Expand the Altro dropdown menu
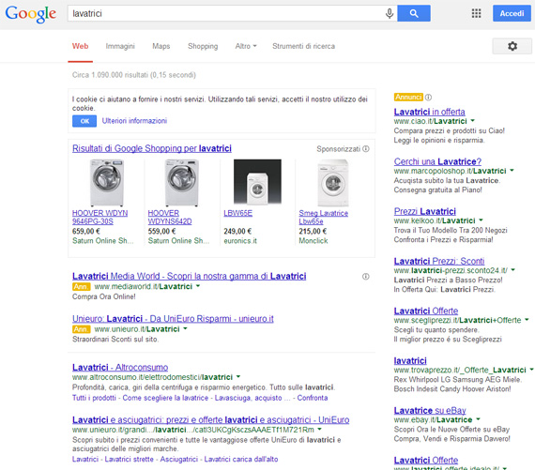The width and height of the screenshot is (535, 470). pos(246,46)
